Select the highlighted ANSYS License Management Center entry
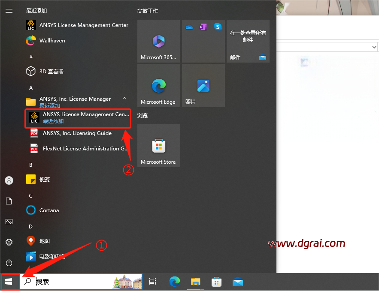This screenshot has width=379, height=291. coord(78,118)
